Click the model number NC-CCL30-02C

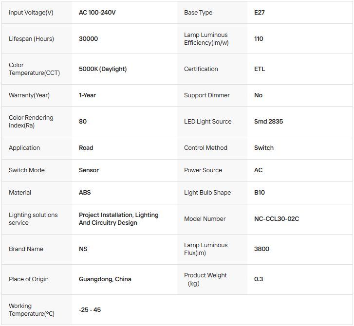tap(277, 219)
